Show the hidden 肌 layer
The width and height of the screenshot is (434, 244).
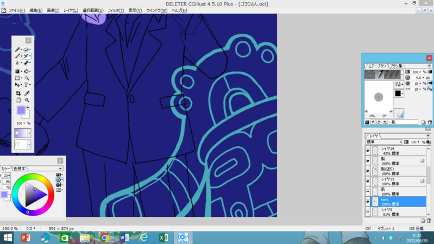368,191
